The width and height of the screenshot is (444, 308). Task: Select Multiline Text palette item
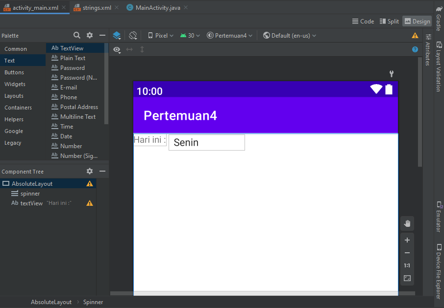75,117
